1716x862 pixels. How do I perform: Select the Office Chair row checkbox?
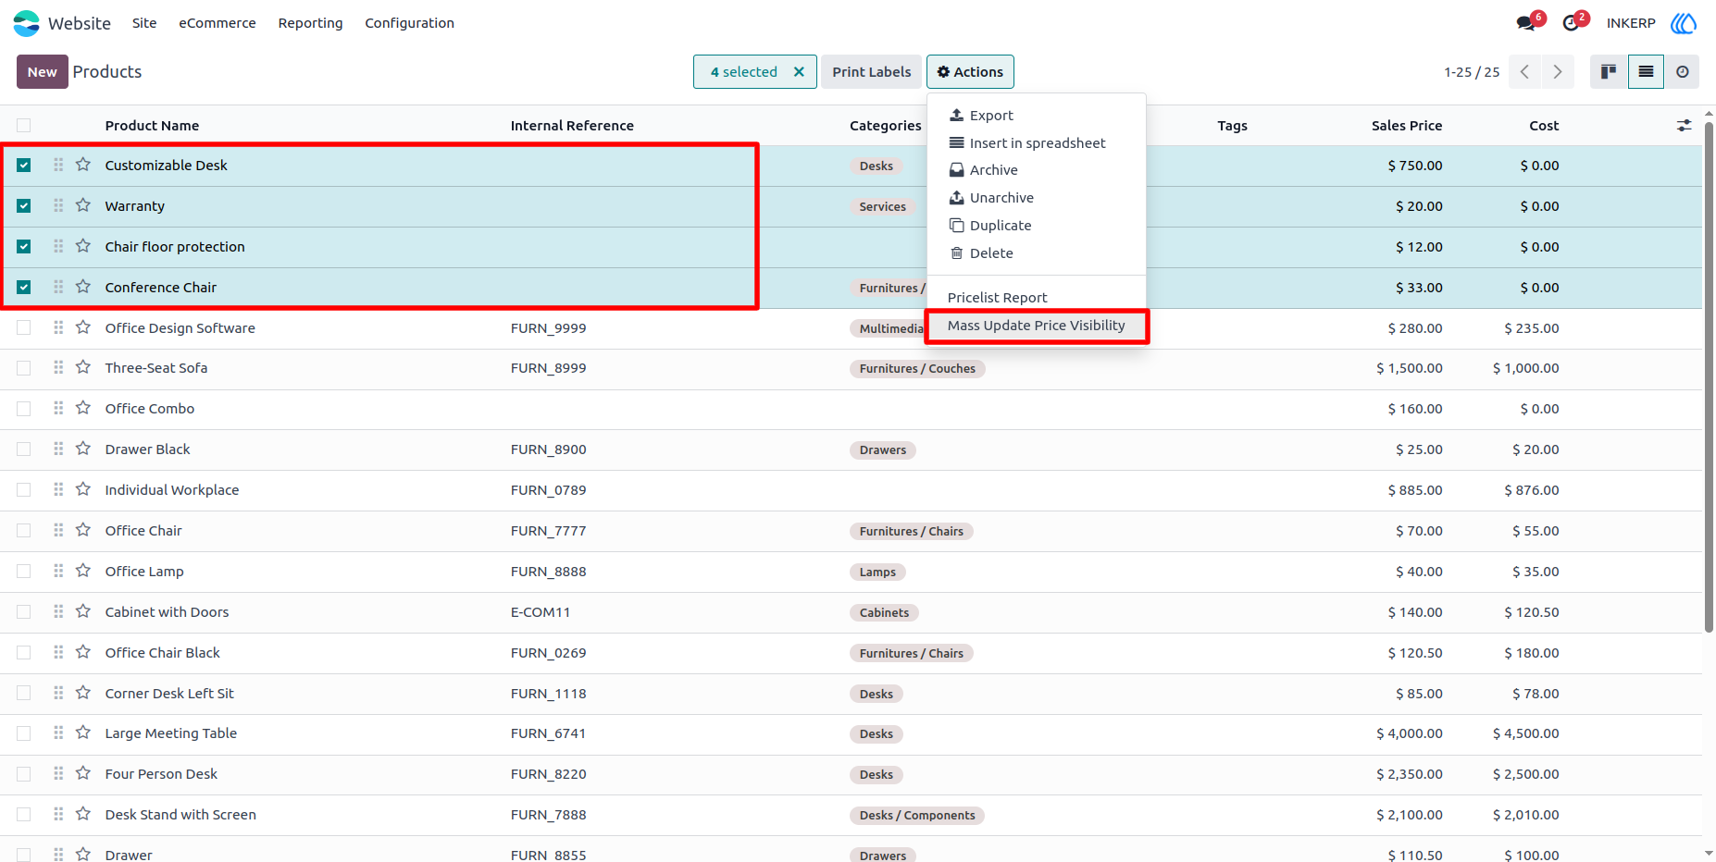pyautogui.click(x=24, y=531)
